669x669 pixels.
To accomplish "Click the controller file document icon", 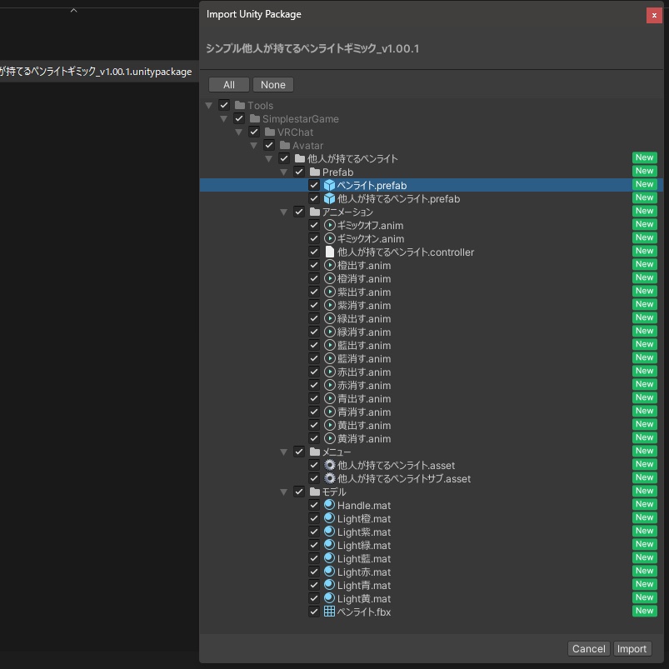I will coord(329,252).
